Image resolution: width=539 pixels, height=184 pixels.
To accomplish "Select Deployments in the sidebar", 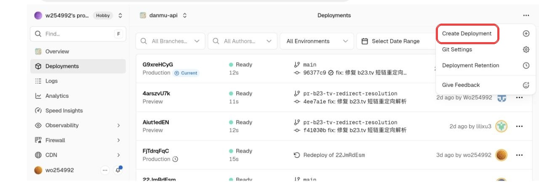I will click(78, 66).
